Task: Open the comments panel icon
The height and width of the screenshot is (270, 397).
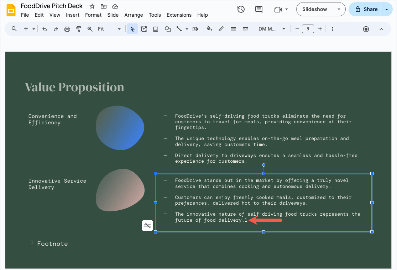Action: tap(258, 9)
